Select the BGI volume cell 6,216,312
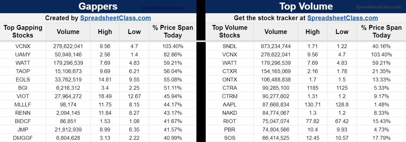406x142 pixels. (68, 88)
